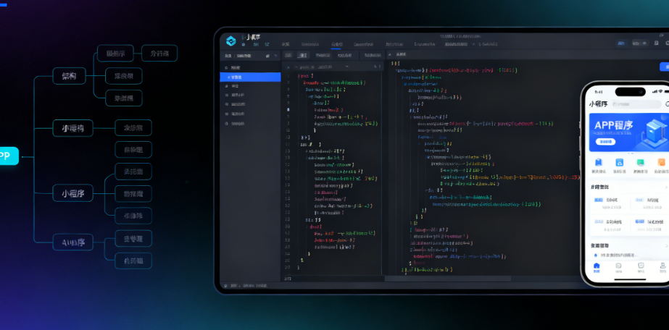Tap the second icon in phone bottom navigation

[619, 266]
